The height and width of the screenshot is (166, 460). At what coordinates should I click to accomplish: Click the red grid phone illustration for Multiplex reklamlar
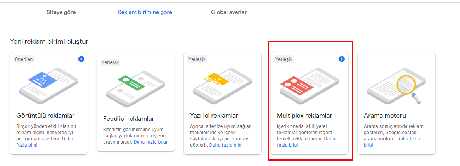309,85
